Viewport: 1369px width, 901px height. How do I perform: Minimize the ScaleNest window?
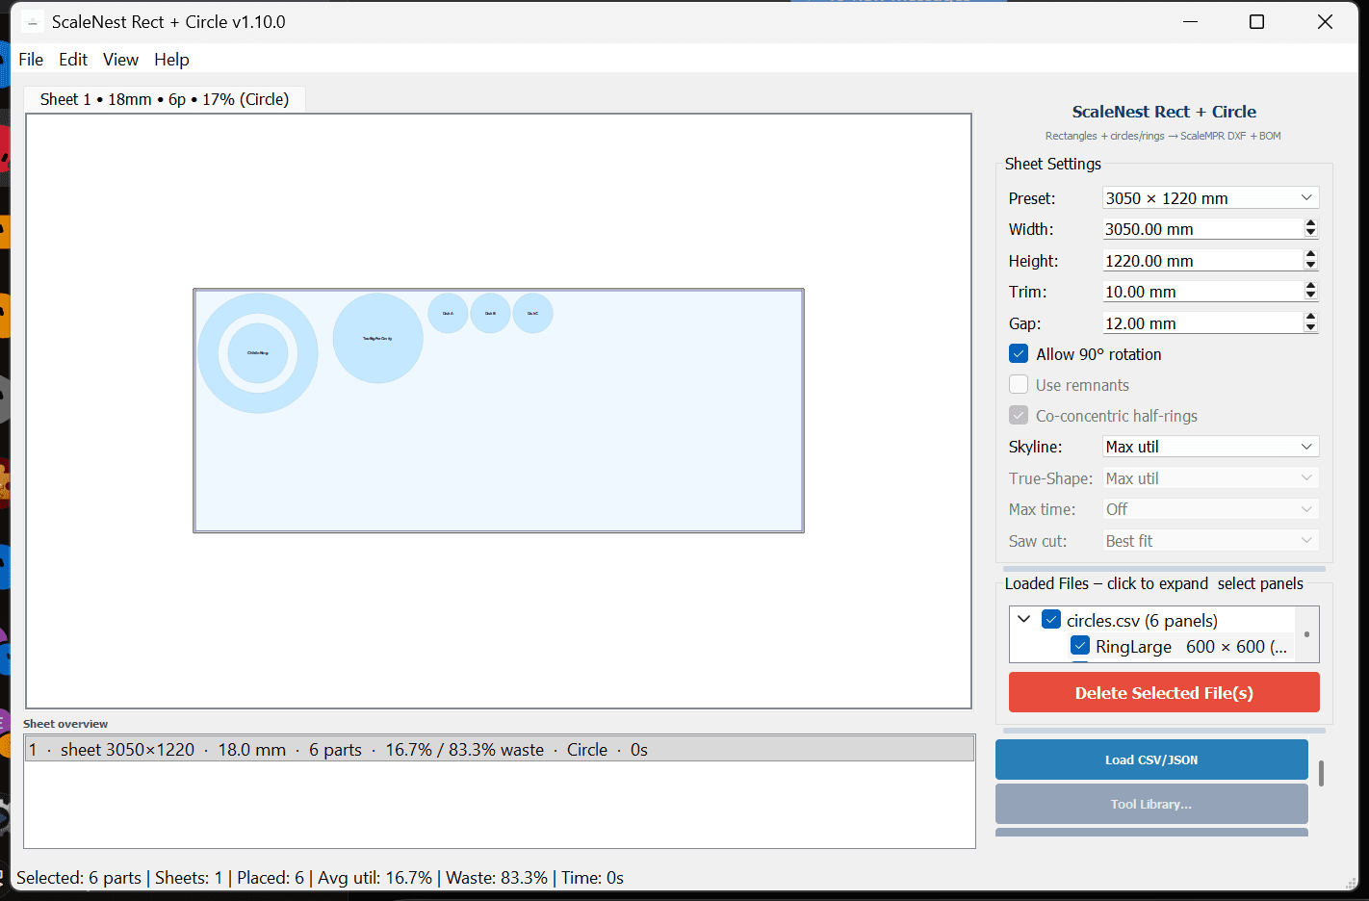[x=1191, y=22]
